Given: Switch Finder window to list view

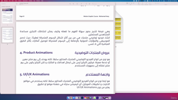Looking at the screenshot, I should coord(129,3).
